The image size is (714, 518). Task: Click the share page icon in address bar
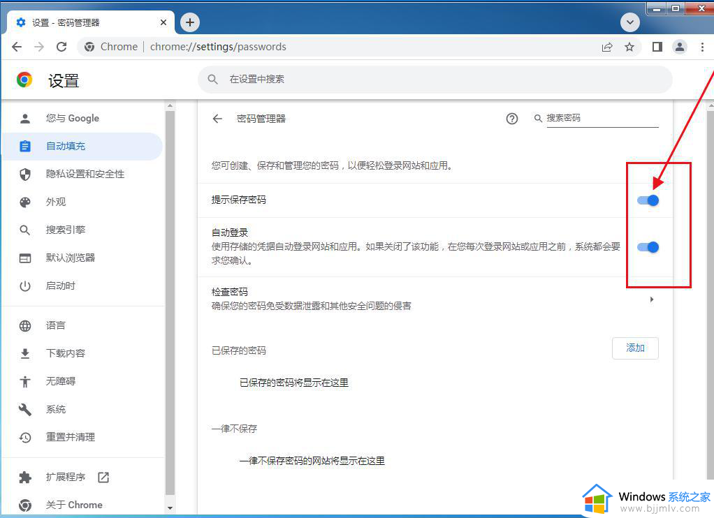tap(607, 47)
